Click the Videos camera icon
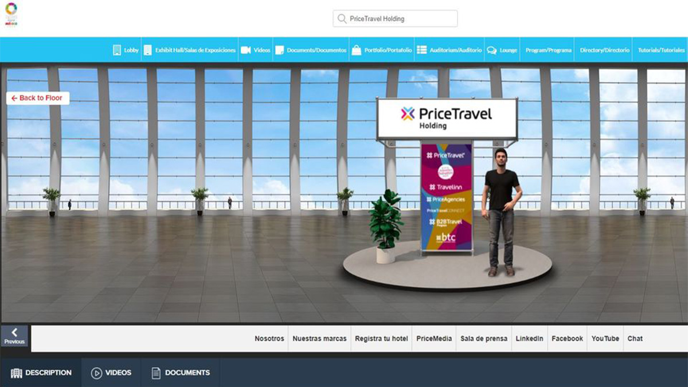 pyautogui.click(x=245, y=50)
